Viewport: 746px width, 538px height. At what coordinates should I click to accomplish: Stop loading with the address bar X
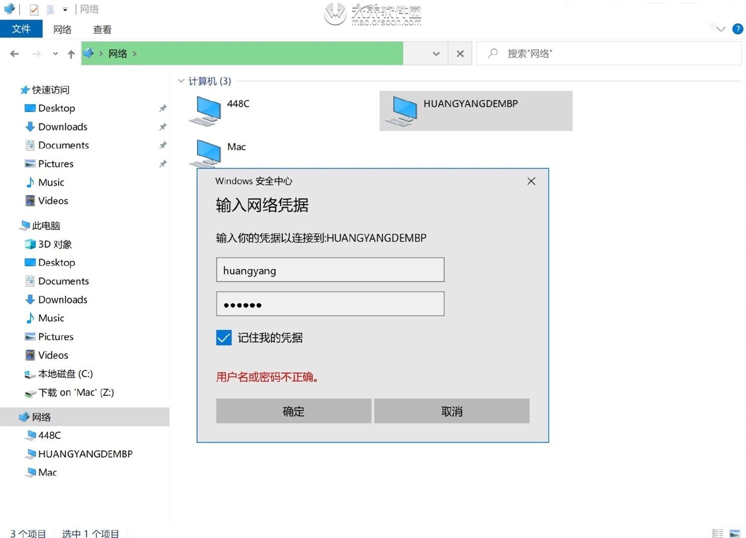(x=460, y=54)
